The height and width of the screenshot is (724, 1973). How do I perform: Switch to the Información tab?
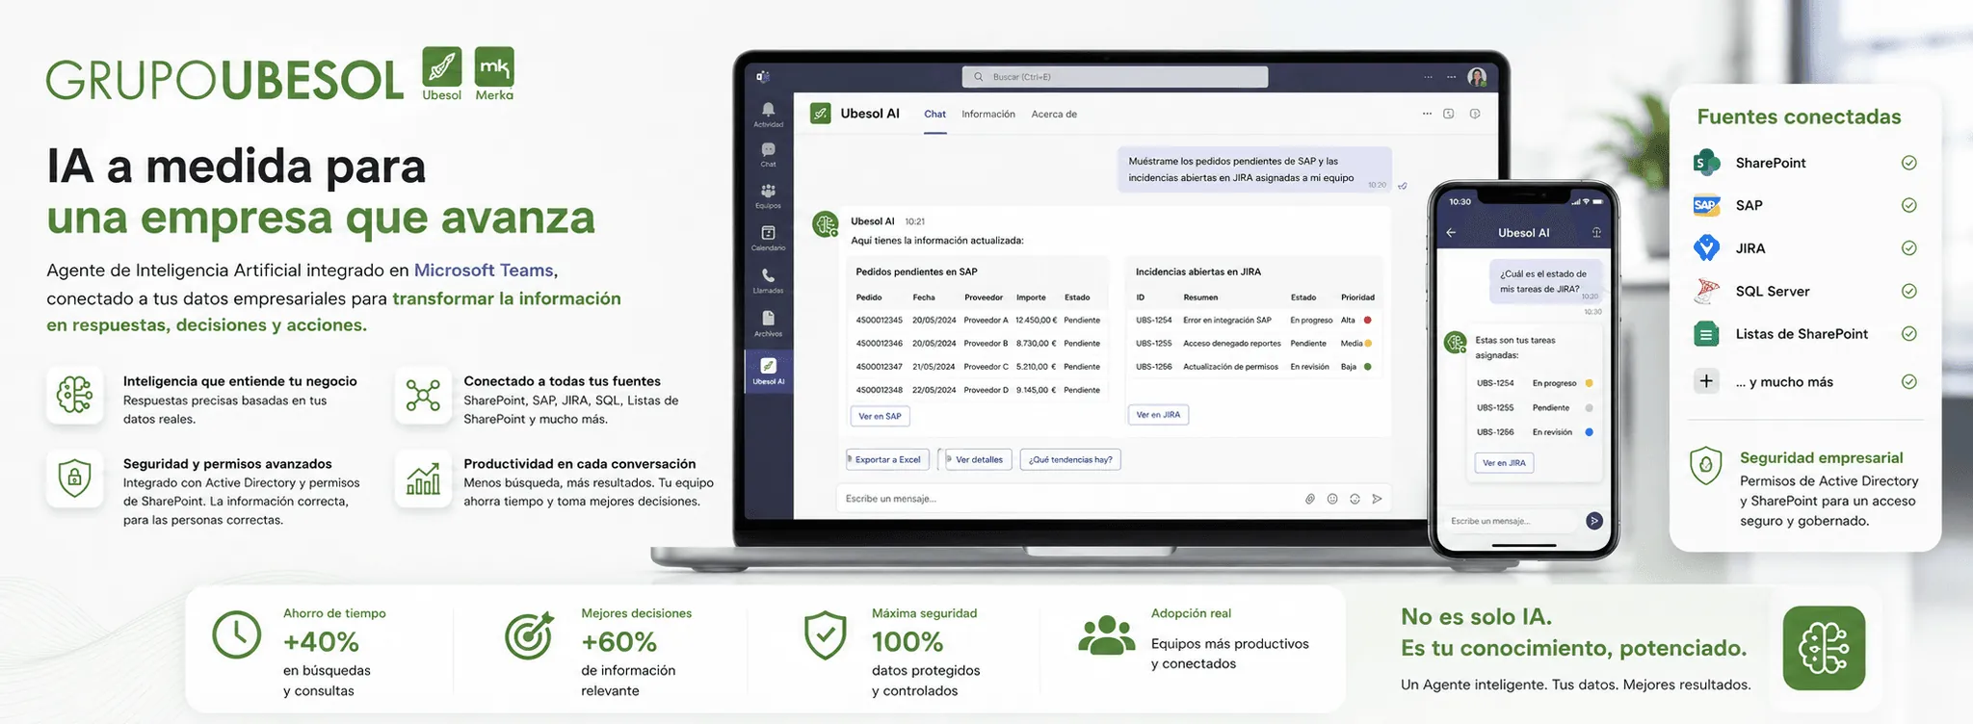(988, 114)
